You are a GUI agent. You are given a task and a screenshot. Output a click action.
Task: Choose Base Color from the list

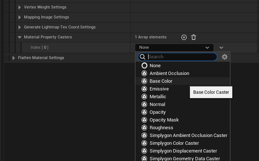coord(161,81)
